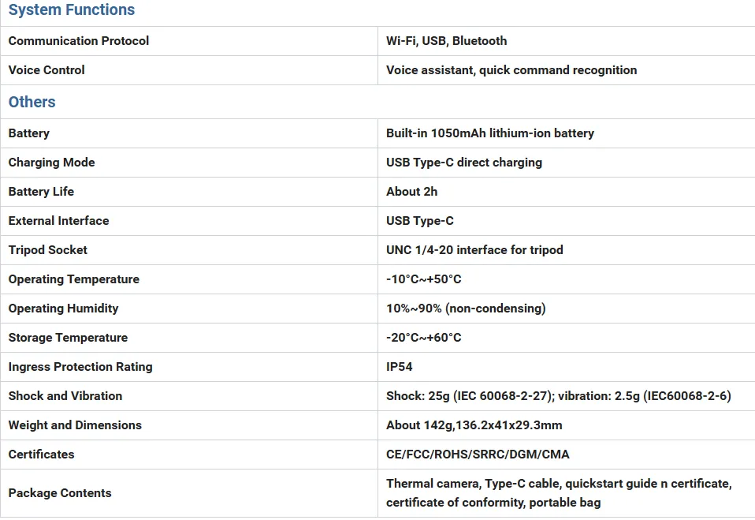Select the Communication Protocol row label
The height and width of the screenshot is (520, 755).
tap(79, 41)
